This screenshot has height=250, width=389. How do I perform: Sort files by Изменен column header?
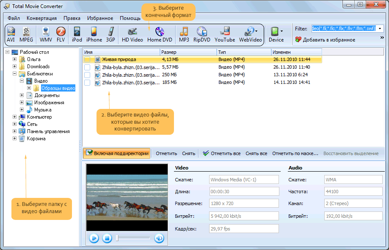[x=297, y=52]
